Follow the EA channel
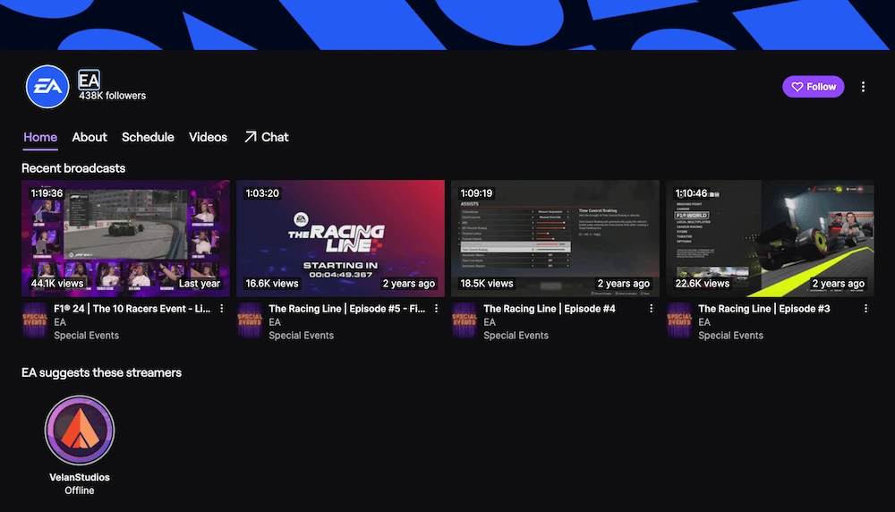 tap(813, 87)
